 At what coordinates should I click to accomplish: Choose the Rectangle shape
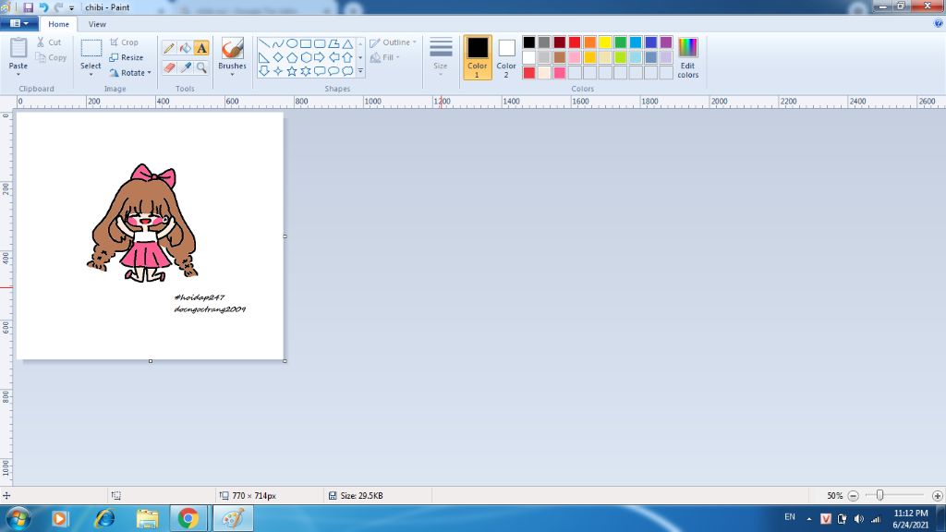[x=305, y=43]
